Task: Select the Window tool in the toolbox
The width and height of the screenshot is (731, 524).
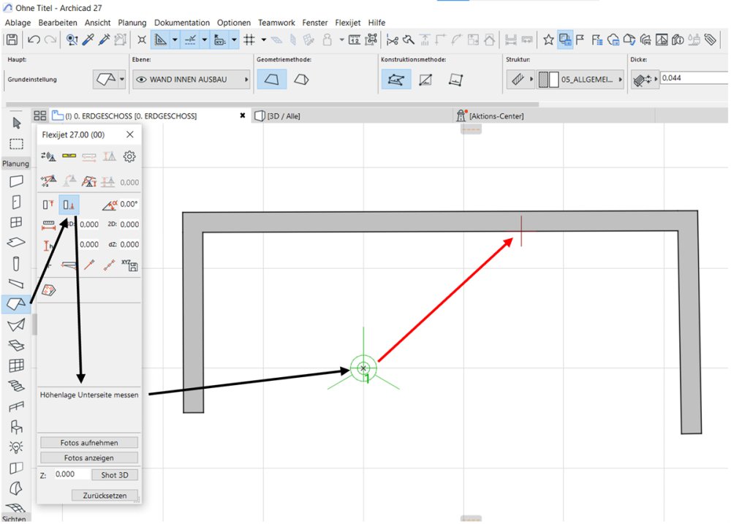Action: coord(16,222)
